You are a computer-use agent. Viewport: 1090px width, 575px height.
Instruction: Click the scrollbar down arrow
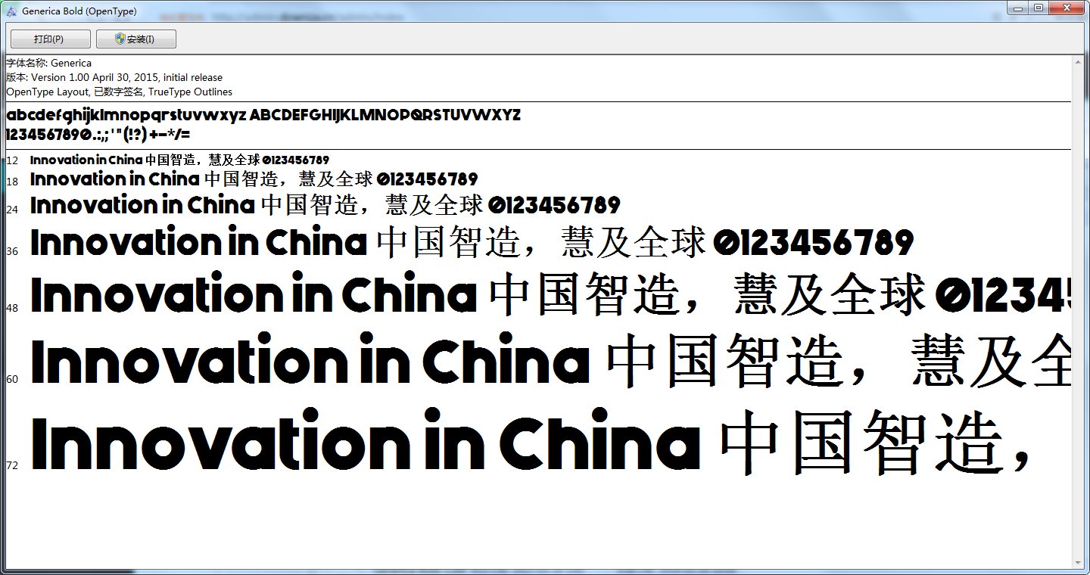(x=1079, y=563)
